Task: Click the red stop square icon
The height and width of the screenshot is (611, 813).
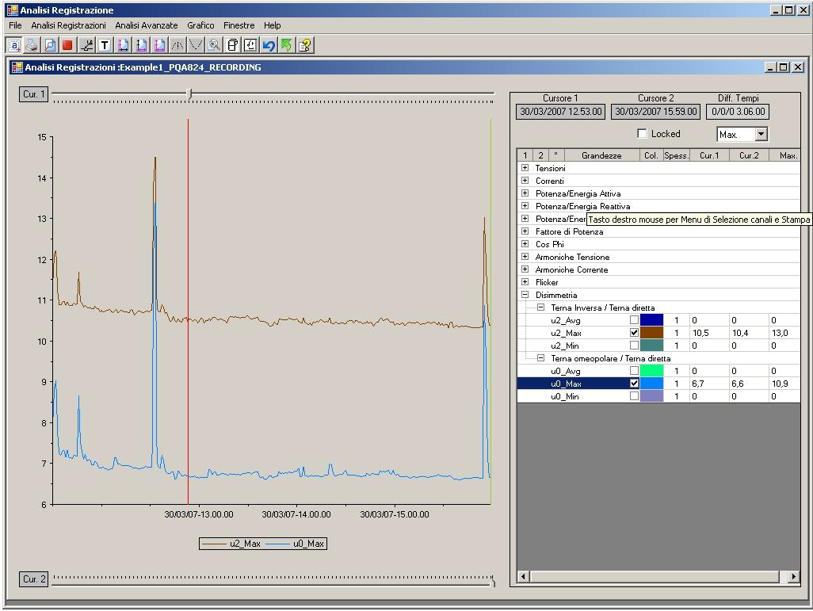Action: [x=67, y=45]
